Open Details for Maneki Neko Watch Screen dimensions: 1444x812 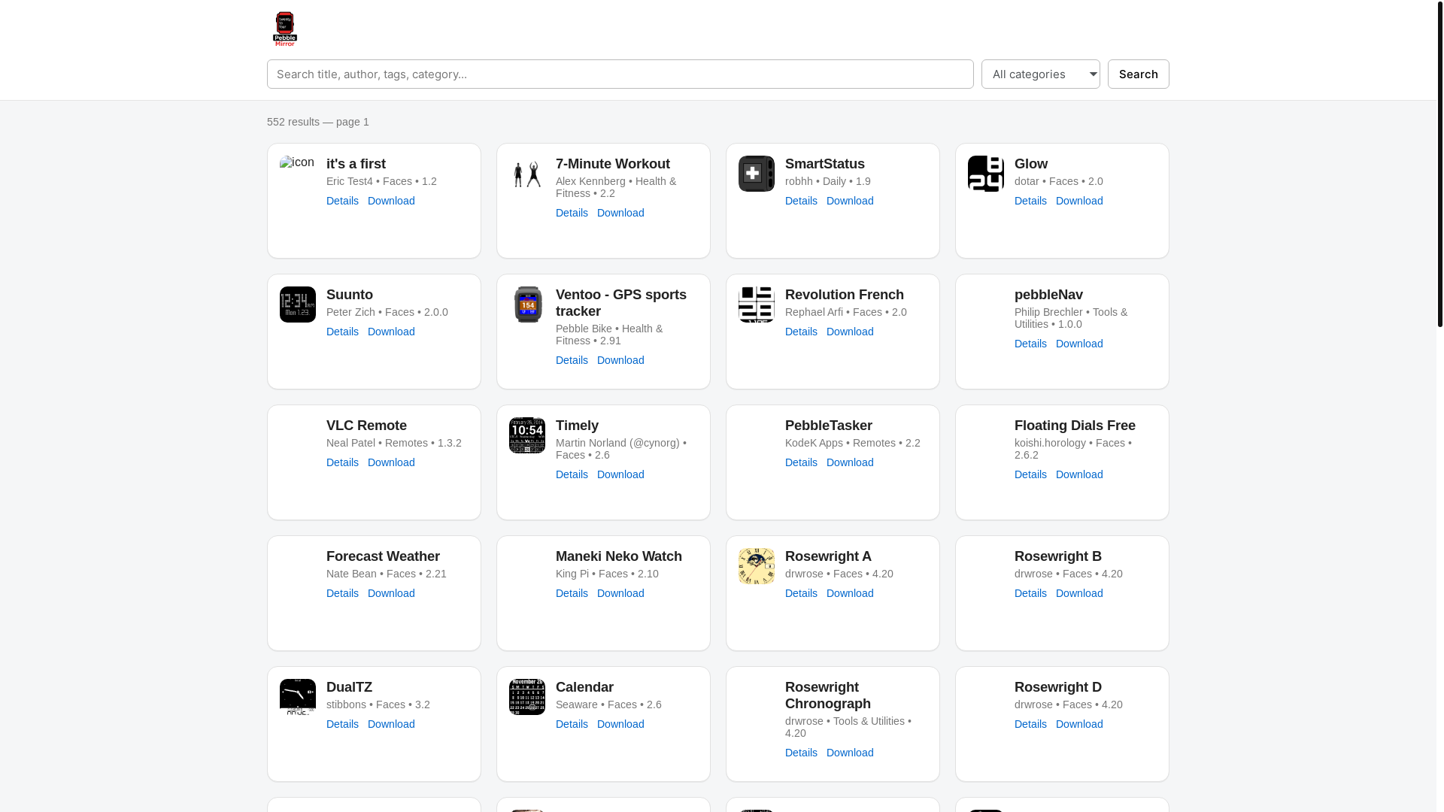point(572,593)
